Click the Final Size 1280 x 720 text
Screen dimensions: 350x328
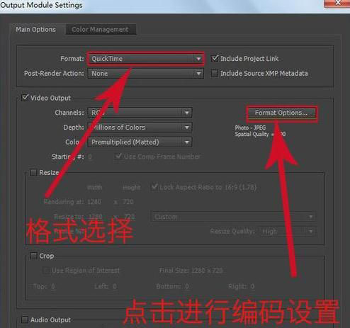tap(191, 271)
